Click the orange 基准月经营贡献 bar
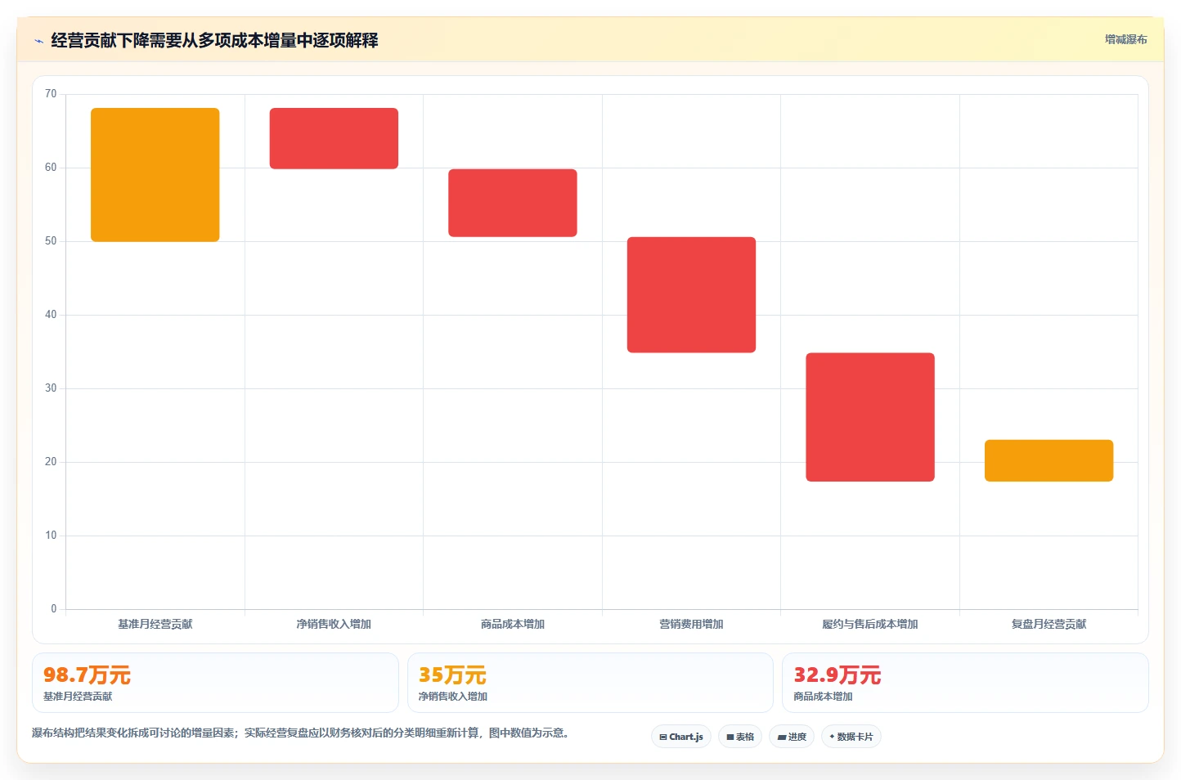Image resolution: width=1181 pixels, height=780 pixels. coord(155,175)
